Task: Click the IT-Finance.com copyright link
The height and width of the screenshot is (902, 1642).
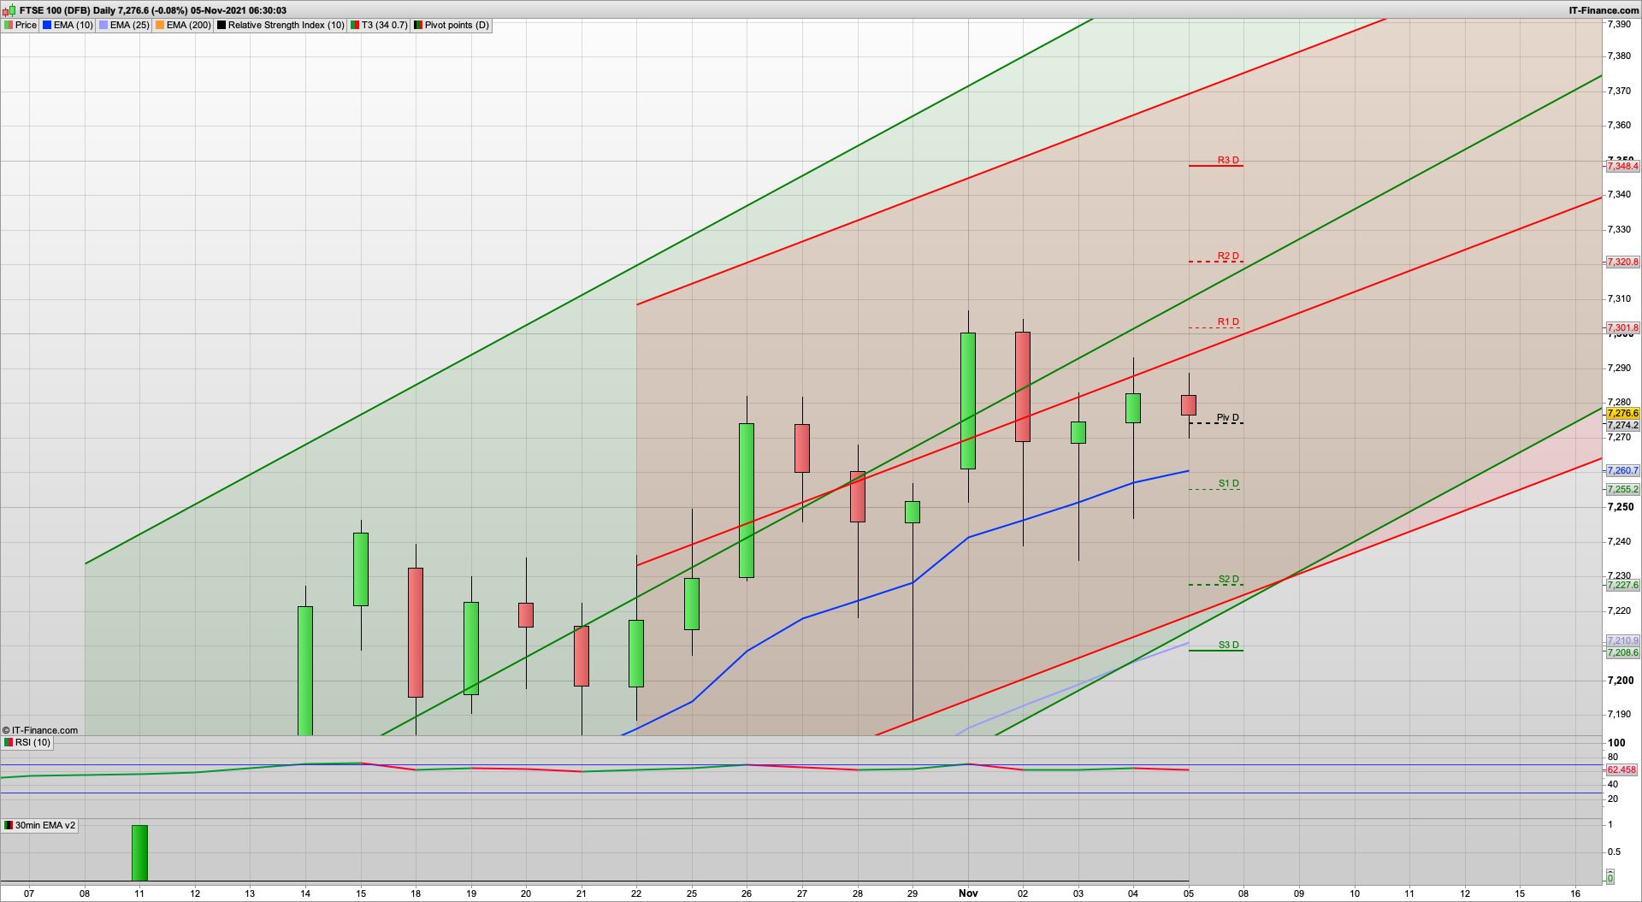Action: [40, 730]
